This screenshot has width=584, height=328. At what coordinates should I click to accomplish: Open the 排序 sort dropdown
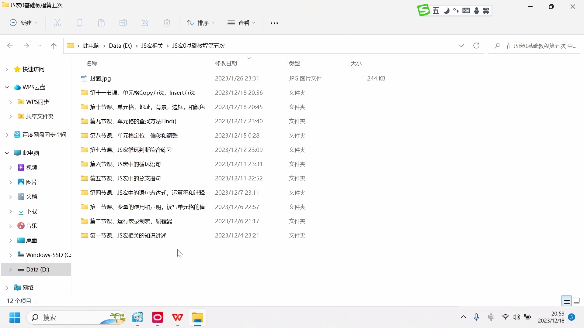pos(200,23)
